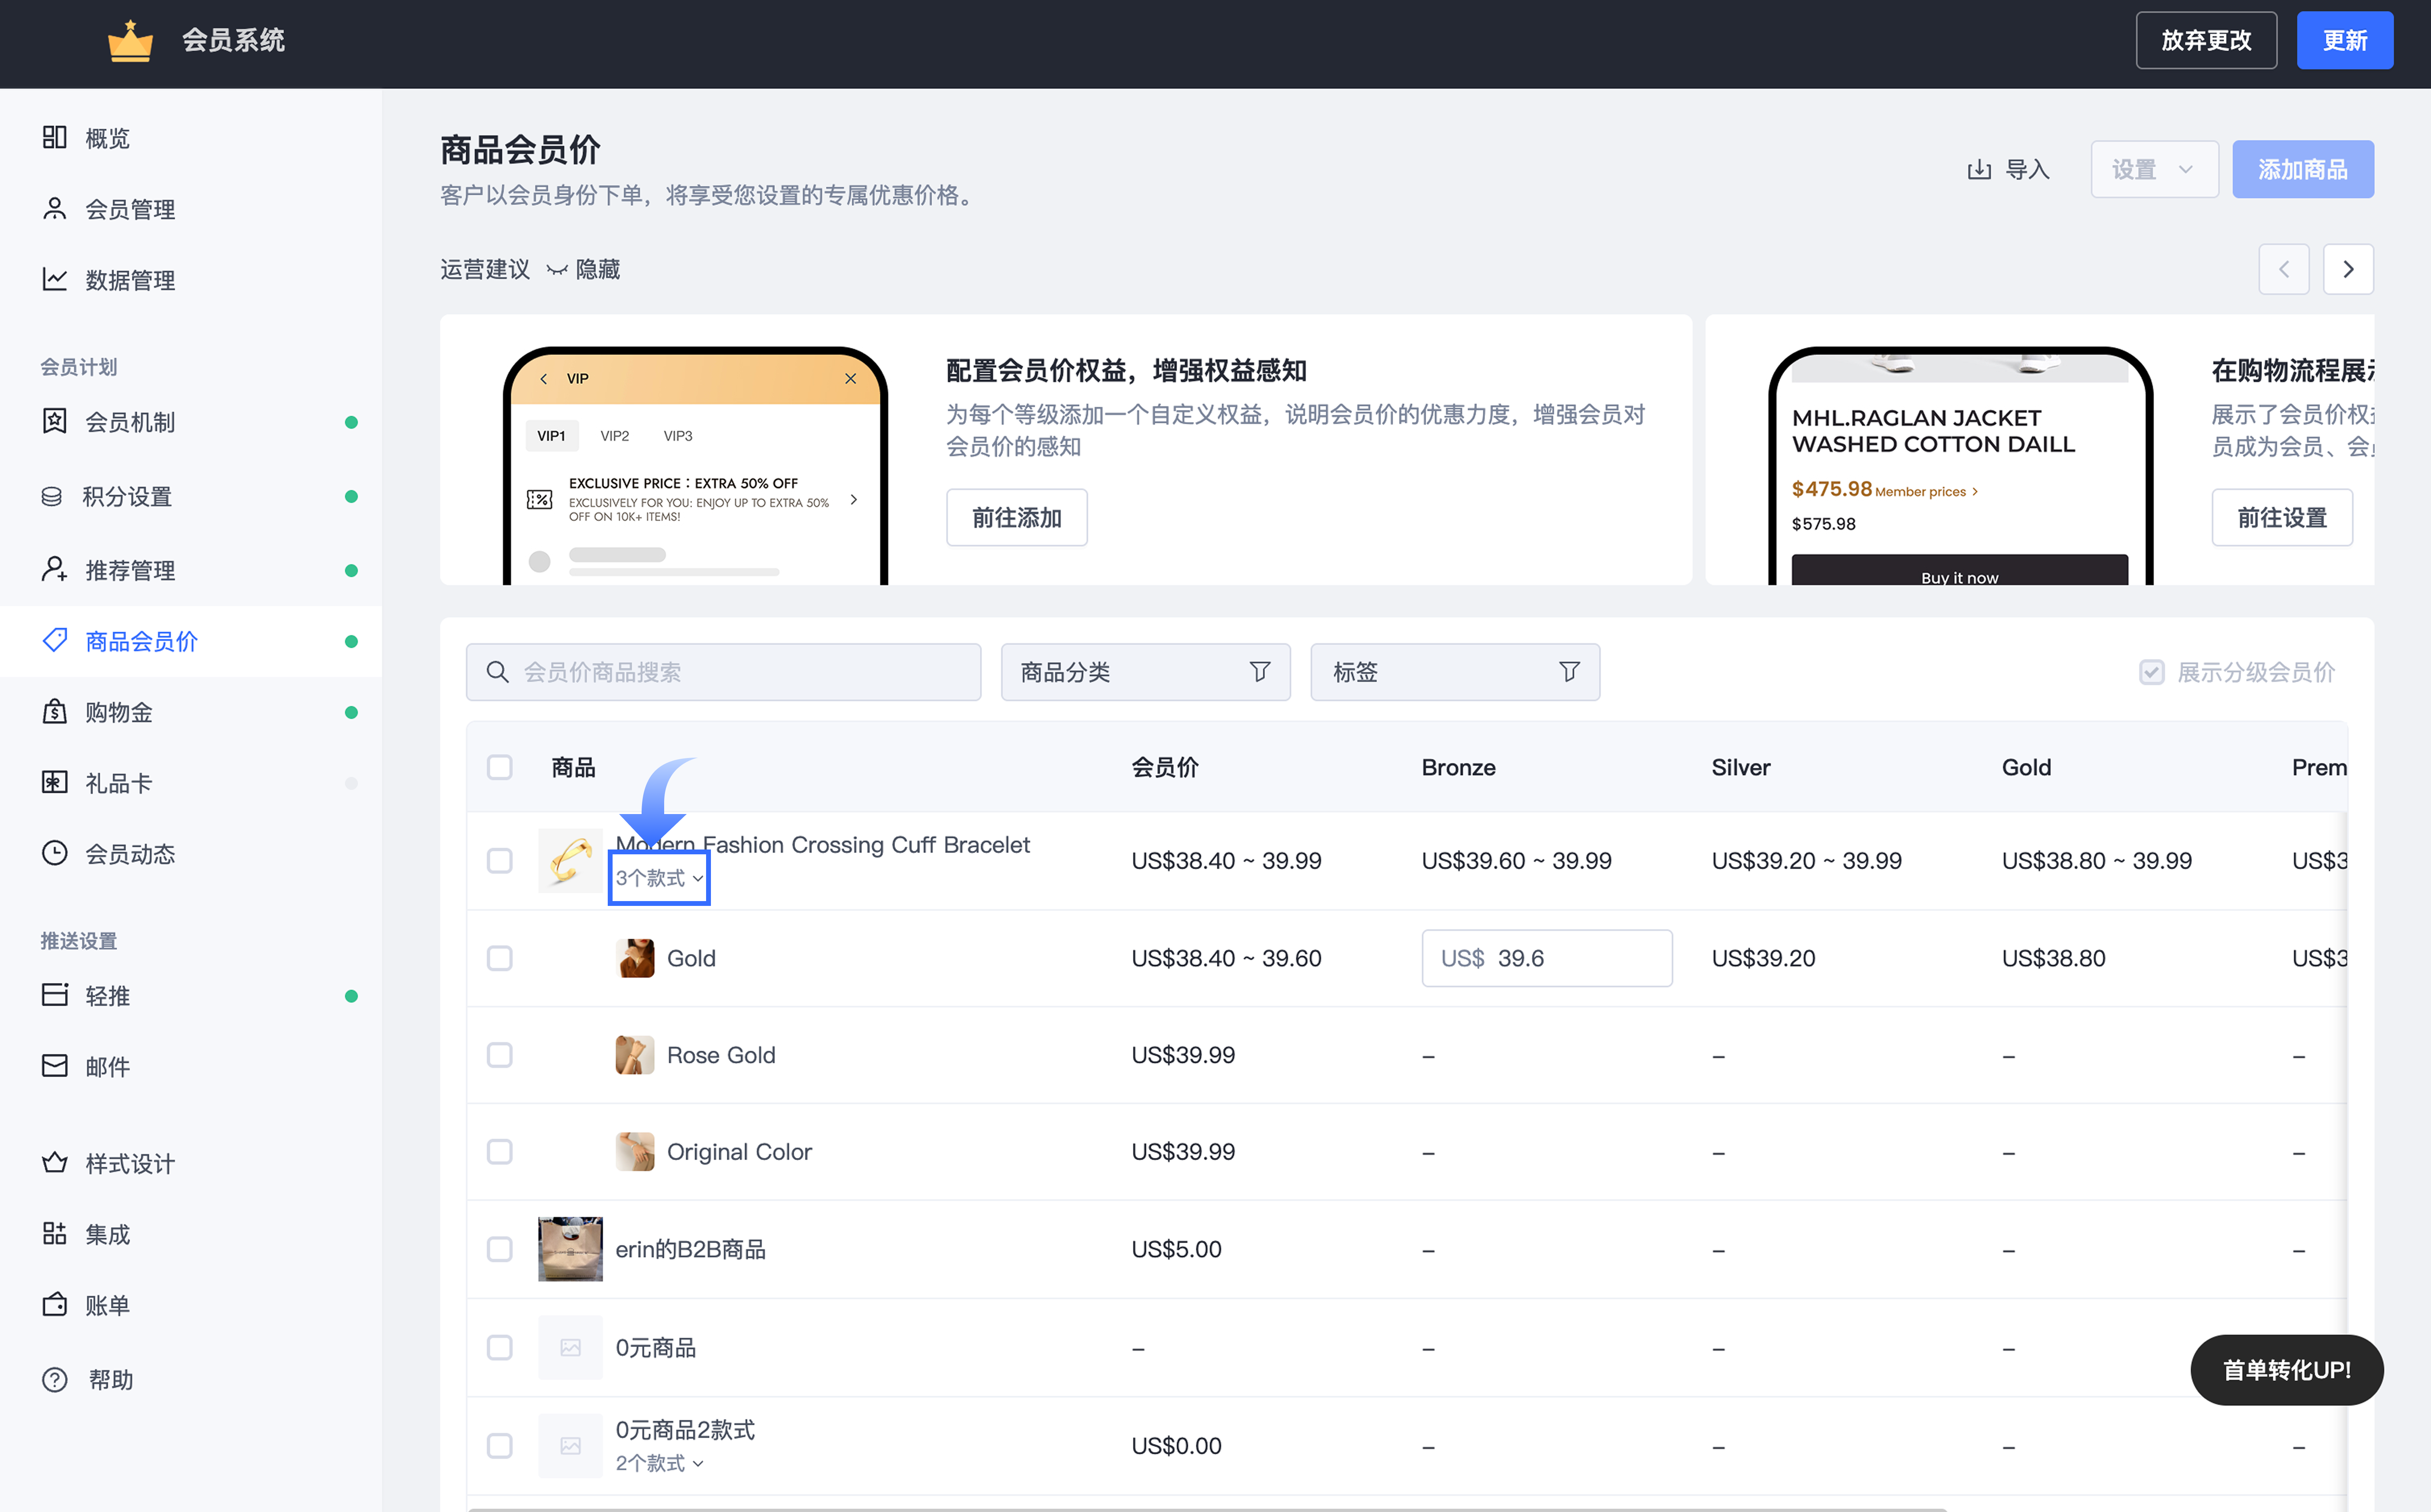Collapse the 3 variants expander
2431x1512 pixels.
tap(659, 878)
